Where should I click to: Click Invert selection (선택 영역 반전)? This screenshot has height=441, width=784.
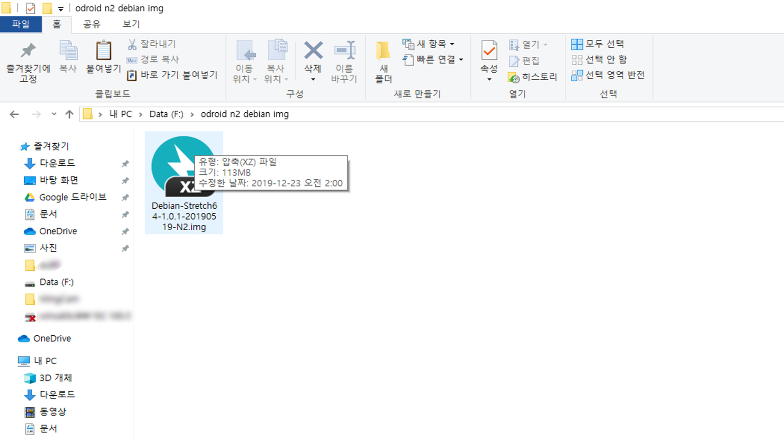tap(608, 75)
